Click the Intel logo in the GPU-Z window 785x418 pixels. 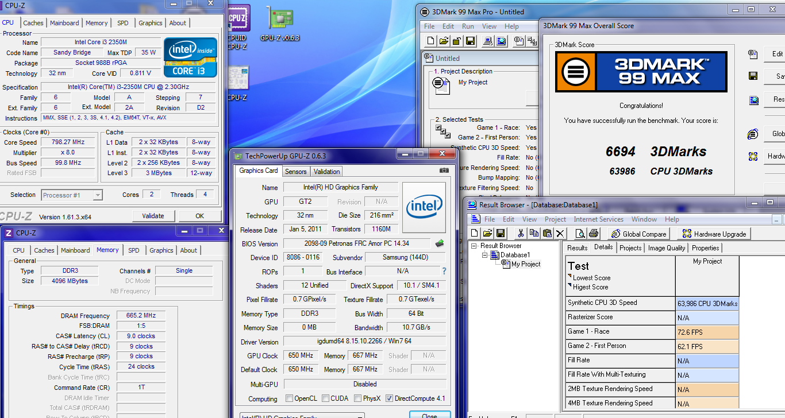click(x=424, y=207)
